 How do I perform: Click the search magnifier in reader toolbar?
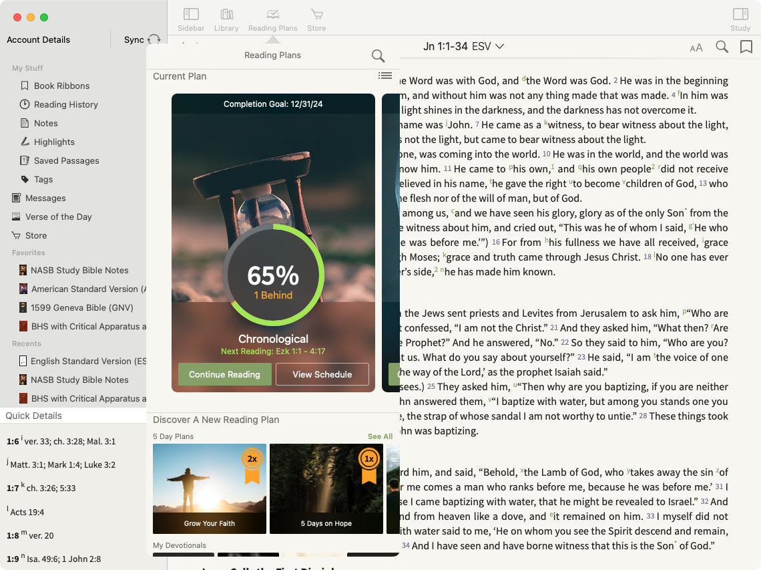722,47
